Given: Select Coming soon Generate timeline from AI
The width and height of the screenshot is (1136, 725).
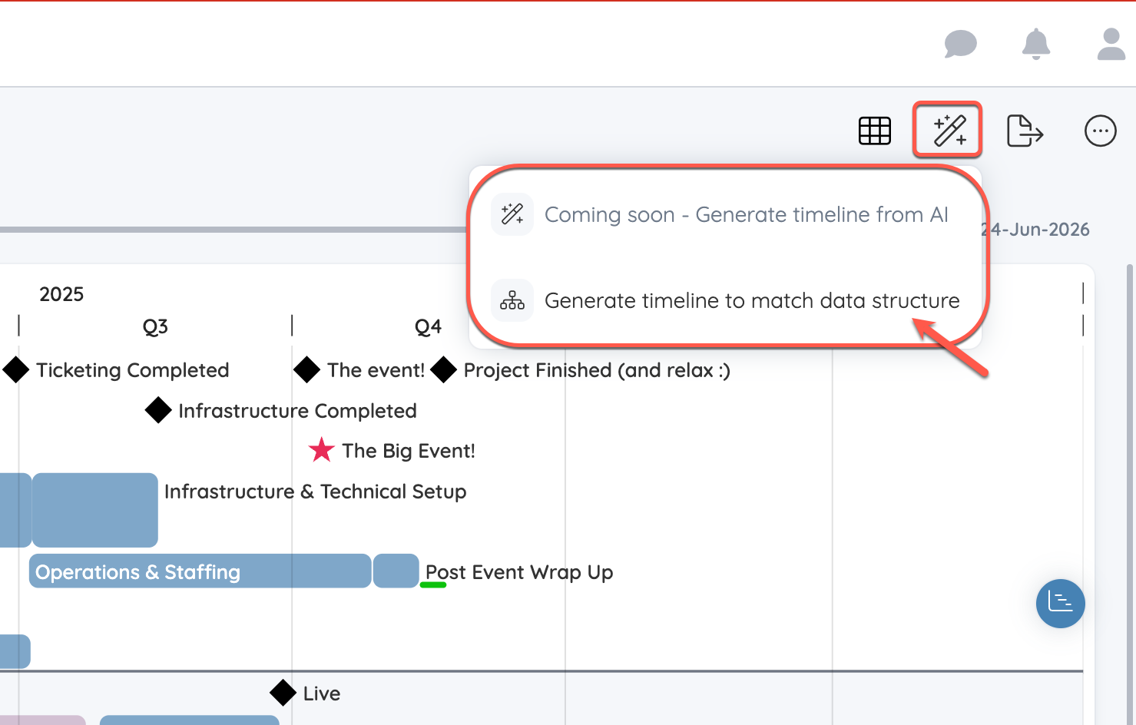Looking at the screenshot, I should point(746,214).
